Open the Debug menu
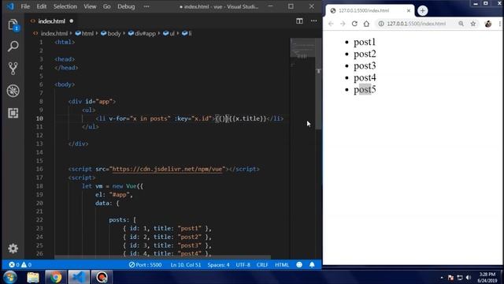 click(x=126, y=6)
